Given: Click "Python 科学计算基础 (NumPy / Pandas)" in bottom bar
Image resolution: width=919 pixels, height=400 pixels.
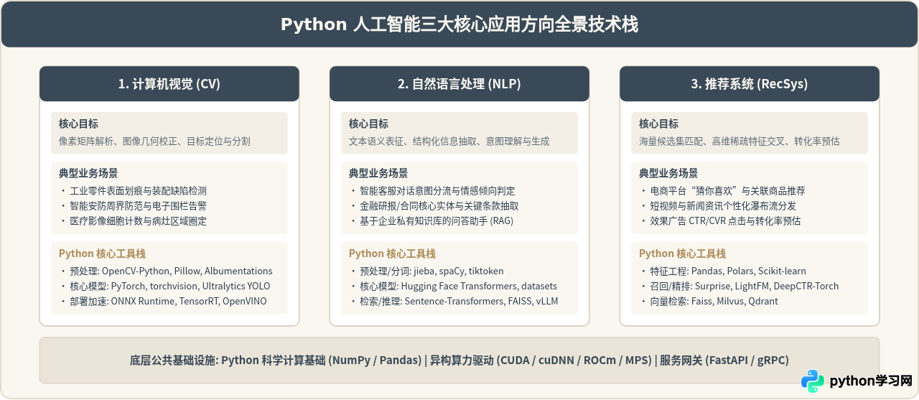Looking at the screenshot, I should tap(322, 361).
